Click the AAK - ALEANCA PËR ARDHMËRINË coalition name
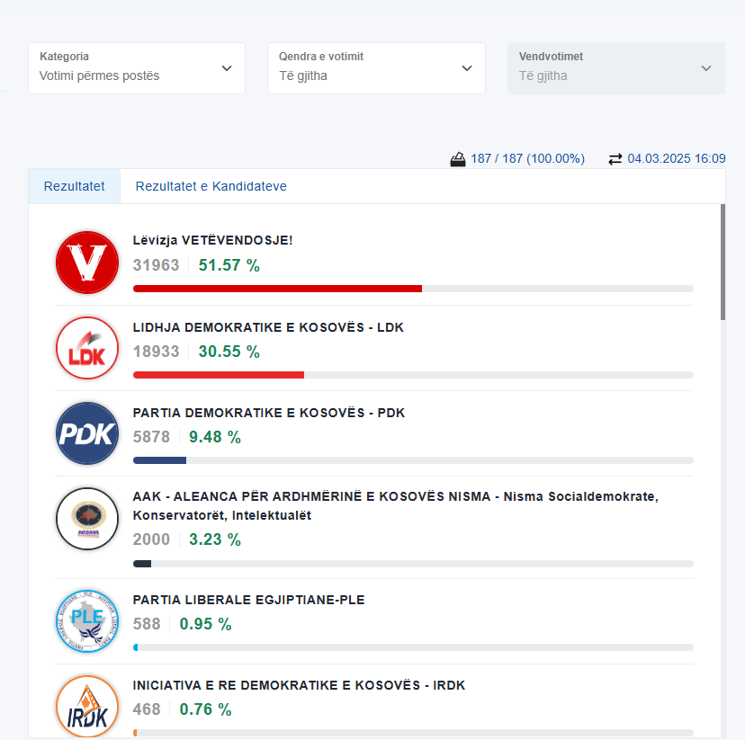The width and height of the screenshot is (745, 740). pos(396,506)
